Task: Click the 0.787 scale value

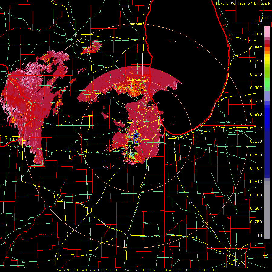Action: coord(256,88)
